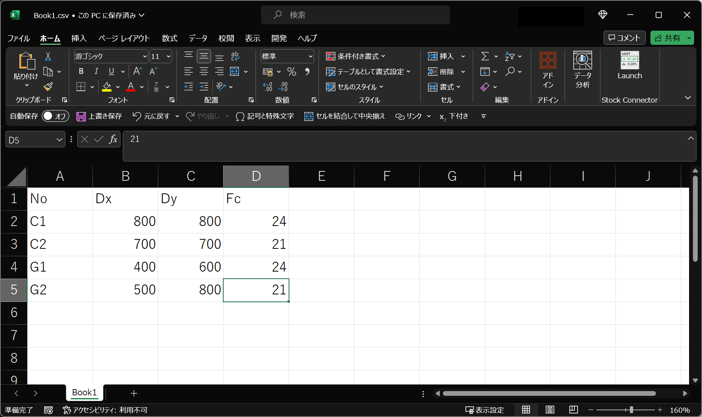Viewport: 702px width, 417px height.
Task: Open the Data ribbon tab
Action: 198,38
